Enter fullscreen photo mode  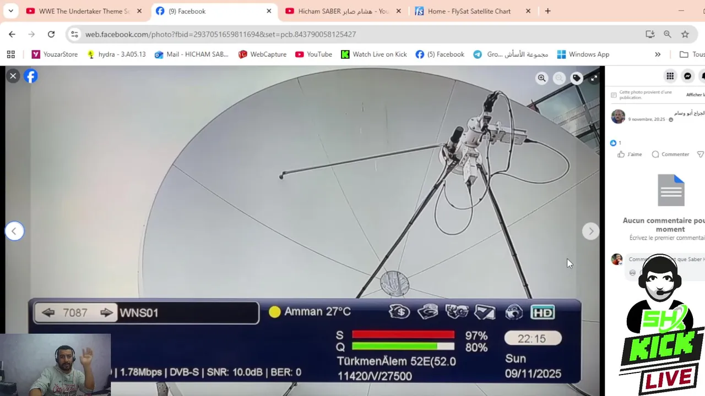[x=594, y=78]
